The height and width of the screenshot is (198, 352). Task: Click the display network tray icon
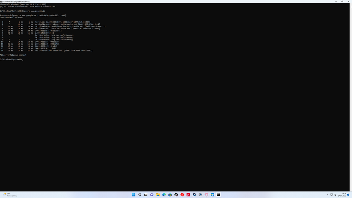[x=331, y=194]
